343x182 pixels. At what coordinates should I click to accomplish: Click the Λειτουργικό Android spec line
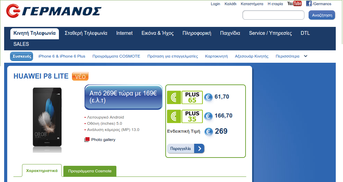(105, 117)
